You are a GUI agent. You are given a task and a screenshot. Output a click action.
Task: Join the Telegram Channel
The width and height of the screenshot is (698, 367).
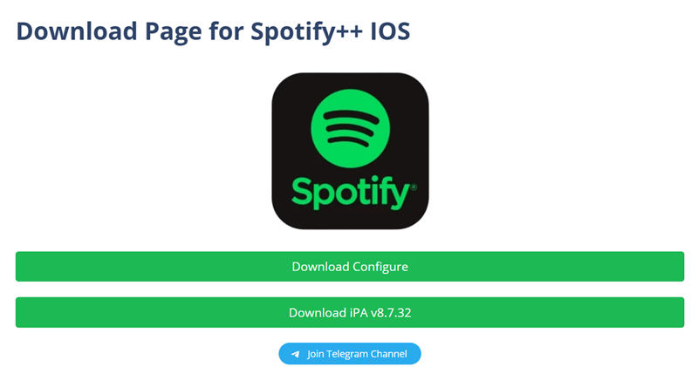click(350, 354)
